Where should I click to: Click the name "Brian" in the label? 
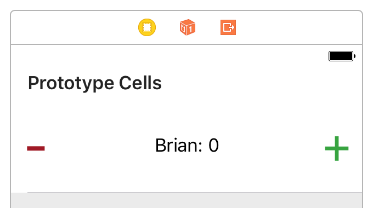pyautogui.click(x=177, y=145)
